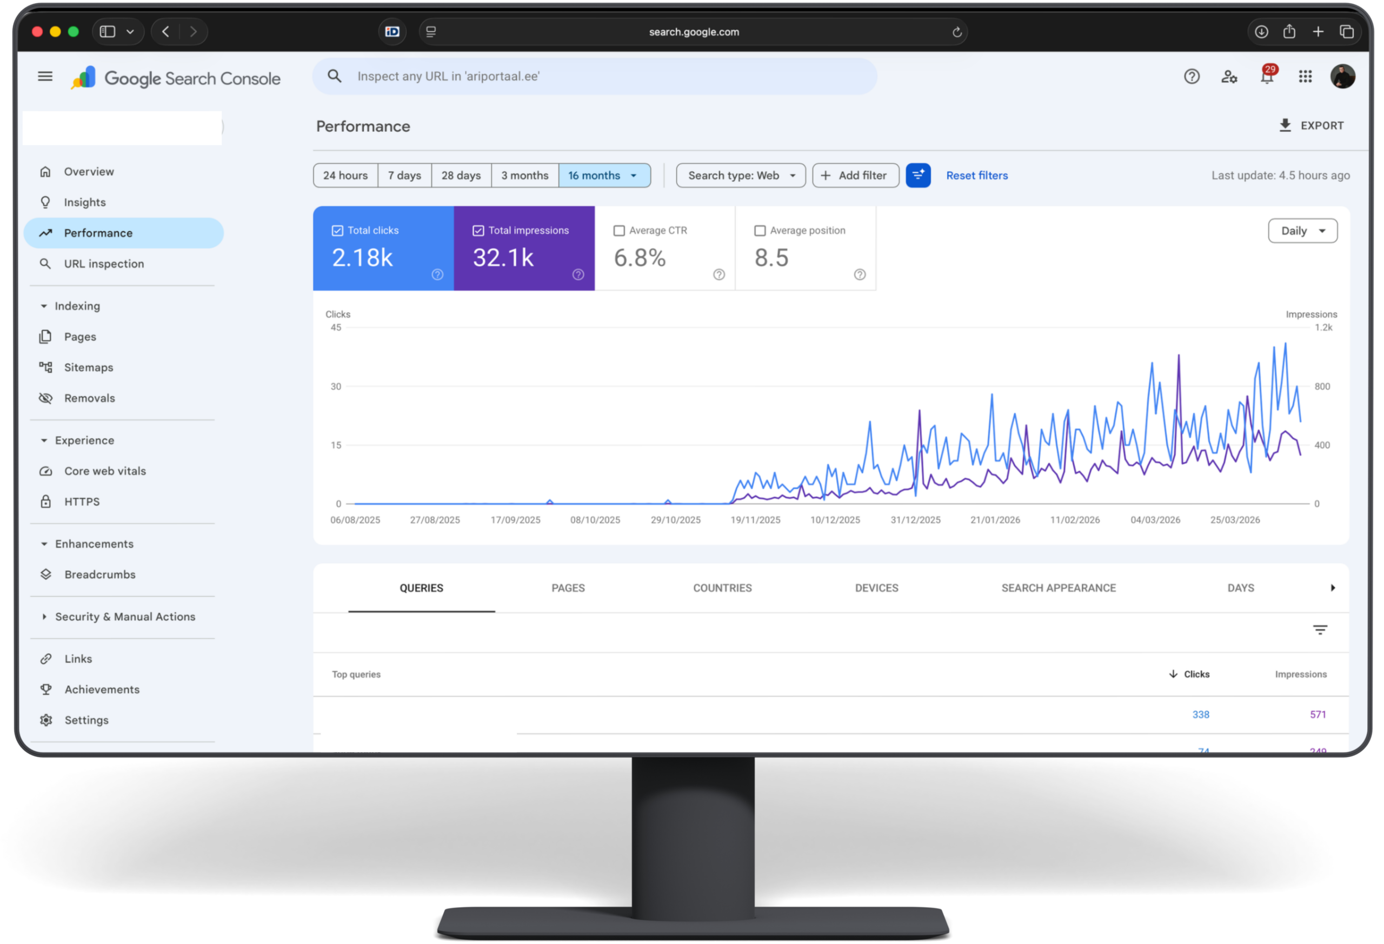Open the advanced filter icon beside Add filter
This screenshot has height=944, width=1384.
point(919,175)
